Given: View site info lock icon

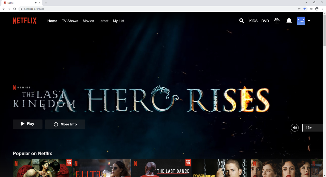Looking at the screenshot, I should tap(22, 9).
